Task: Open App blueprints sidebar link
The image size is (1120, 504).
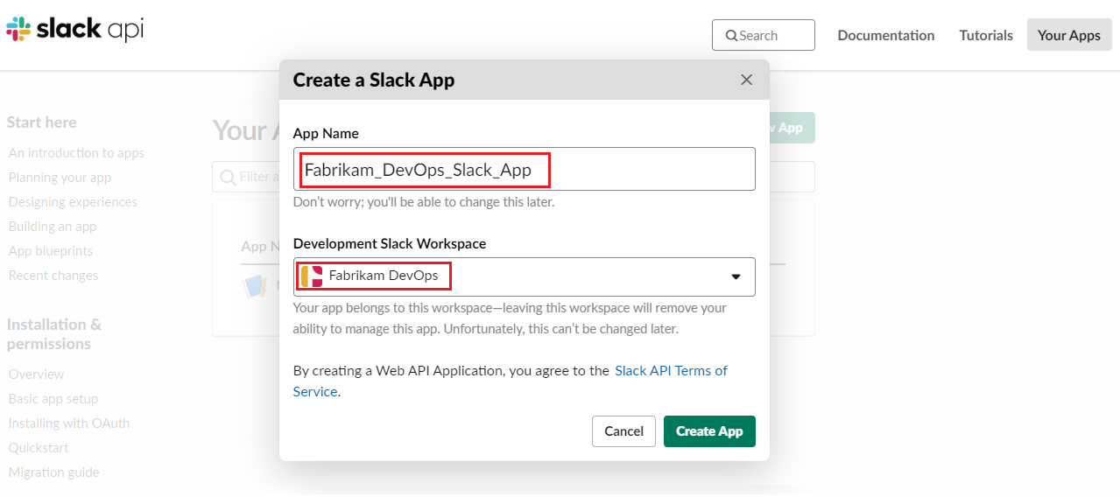Action: 50,251
